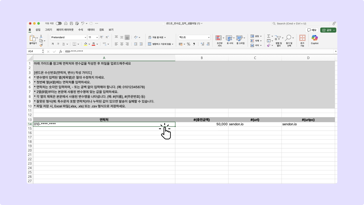Open the 데이터 ribbon tab
The height and width of the screenshot is (205, 364).
[91, 30]
